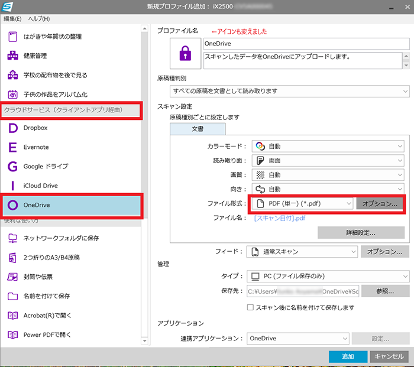Click the postcard organizer profile icon

(x=12, y=37)
